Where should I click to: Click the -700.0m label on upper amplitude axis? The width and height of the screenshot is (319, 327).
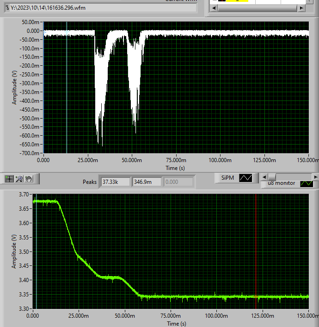coord(29,153)
